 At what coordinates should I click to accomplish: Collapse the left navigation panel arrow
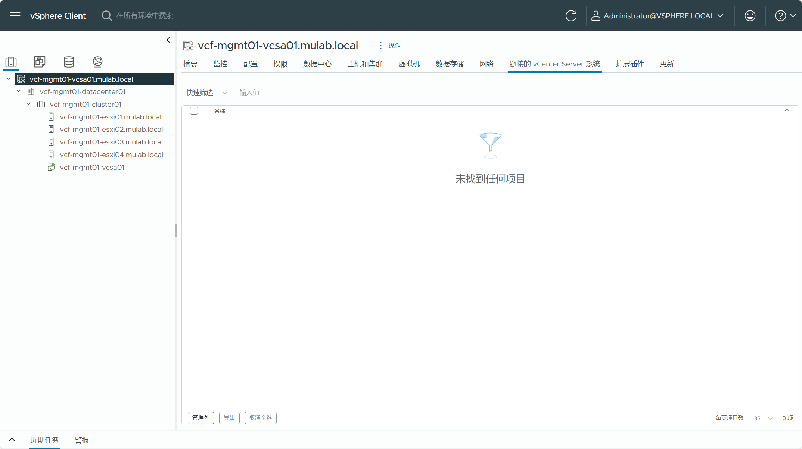tap(168, 40)
